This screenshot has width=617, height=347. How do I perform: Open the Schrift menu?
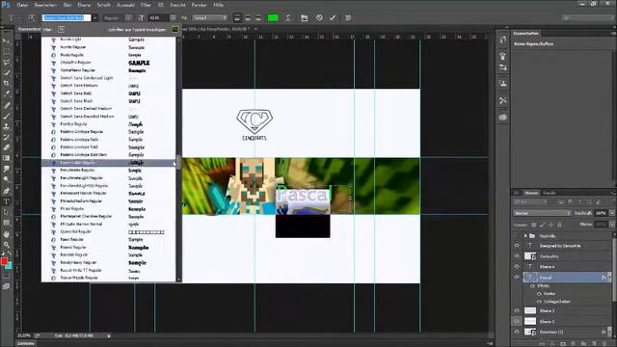[x=103, y=5]
